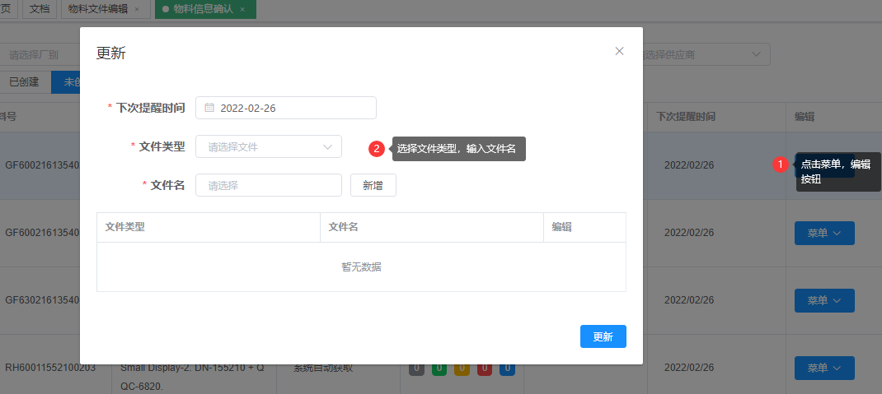Screen dimensions: 882x394
Task: Open the 菜单 dropdown in the second row
Action: pyautogui.click(x=823, y=234)
